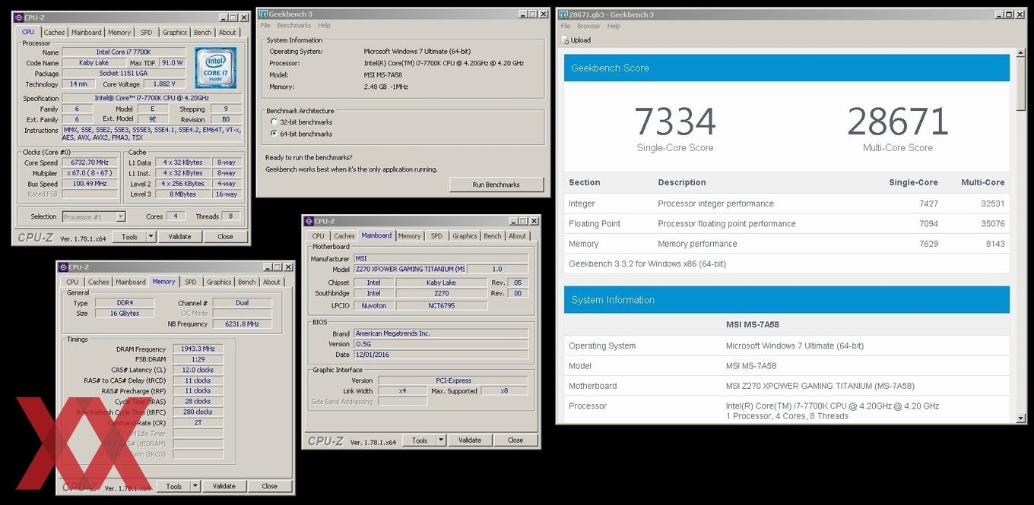Click the Multi-Core Score 28671
The width and height of the screenshot is (1034, 505).
[x=898, y=122]
